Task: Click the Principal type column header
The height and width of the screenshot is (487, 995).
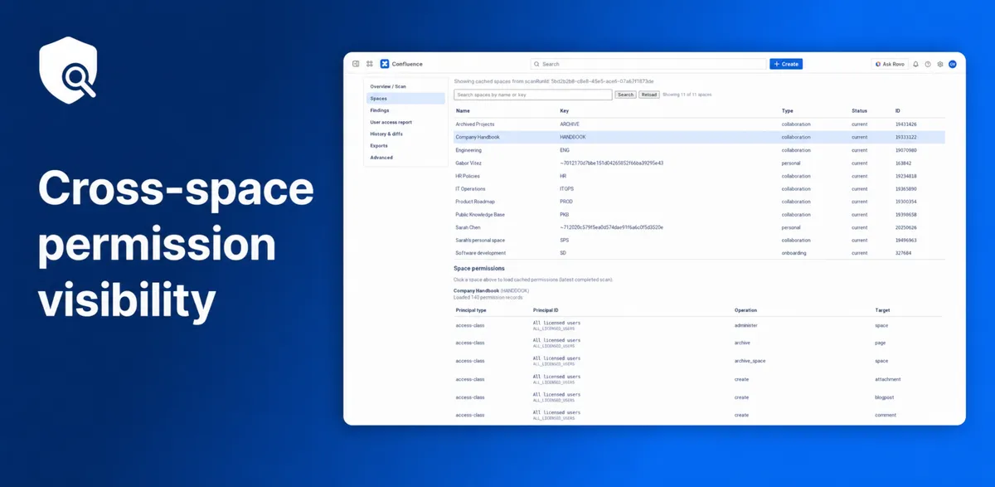Action: [x=473, y=310]
